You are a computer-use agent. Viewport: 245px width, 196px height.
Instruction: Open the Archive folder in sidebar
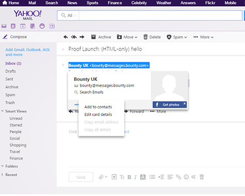pos(12,87)
